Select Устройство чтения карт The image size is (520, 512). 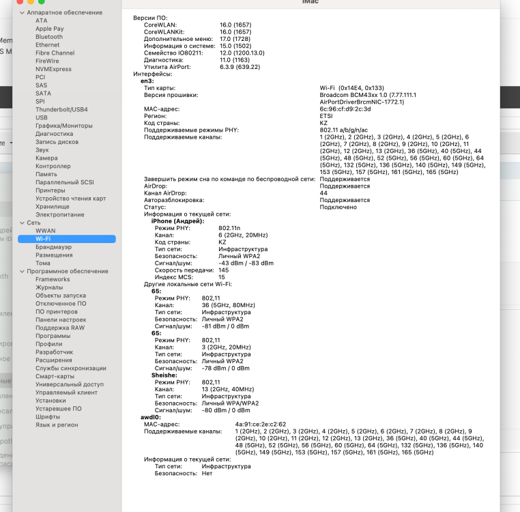point(71,199)
